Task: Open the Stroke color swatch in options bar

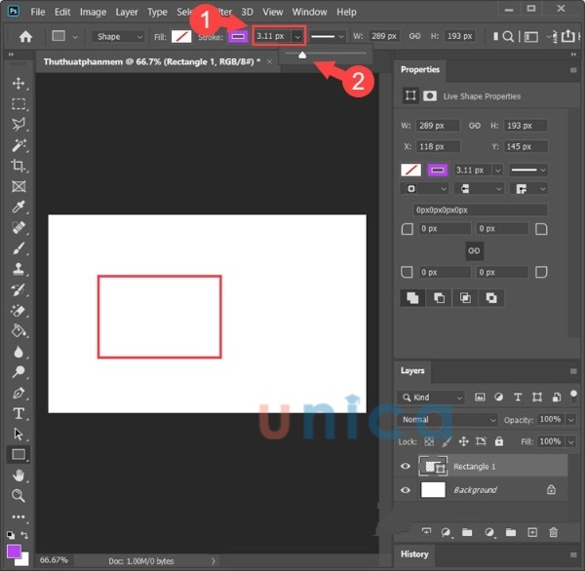Action: (238, 37)
